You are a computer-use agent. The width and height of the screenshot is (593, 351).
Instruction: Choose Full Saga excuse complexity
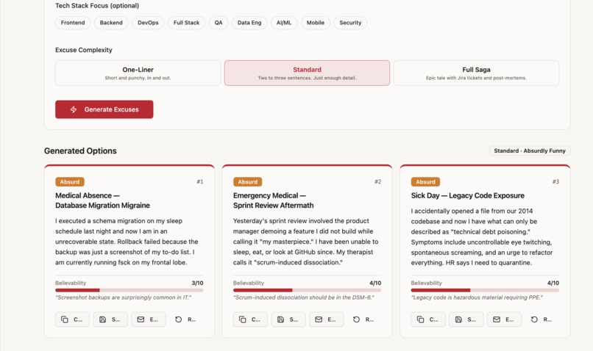[x=476, y=73]
